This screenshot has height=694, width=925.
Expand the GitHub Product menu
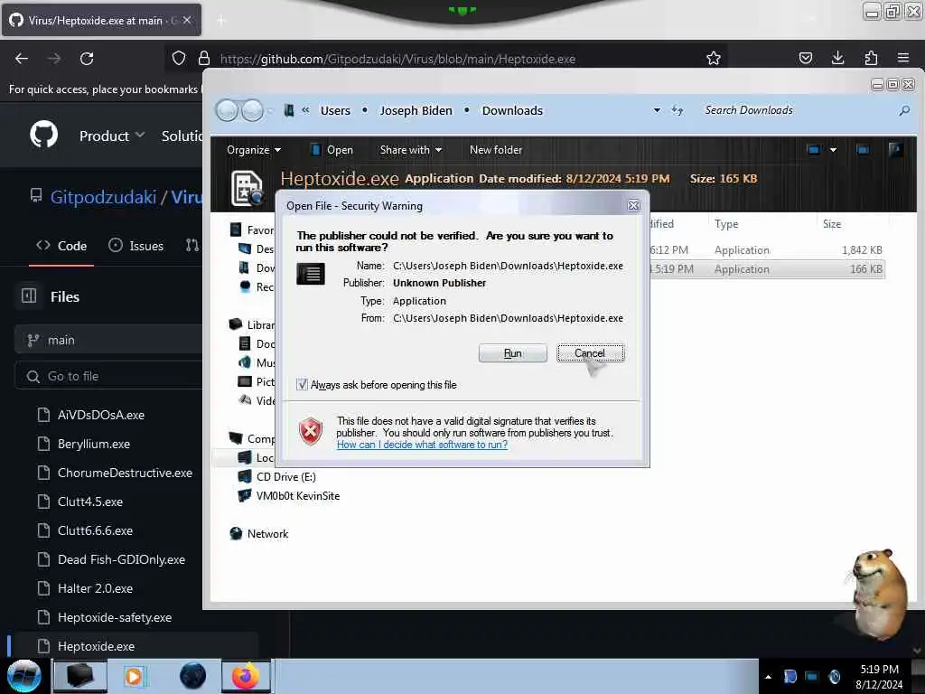pos(112,136)
